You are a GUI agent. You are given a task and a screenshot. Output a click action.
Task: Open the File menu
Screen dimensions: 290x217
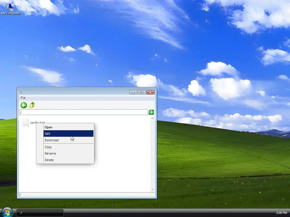(x=23, y=98)
